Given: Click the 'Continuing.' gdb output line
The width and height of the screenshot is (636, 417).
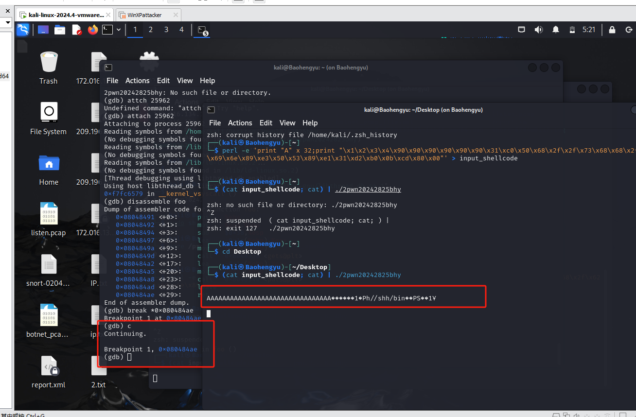Looking at the screenshot, I should pyautogui.click(x=125, y=334).
